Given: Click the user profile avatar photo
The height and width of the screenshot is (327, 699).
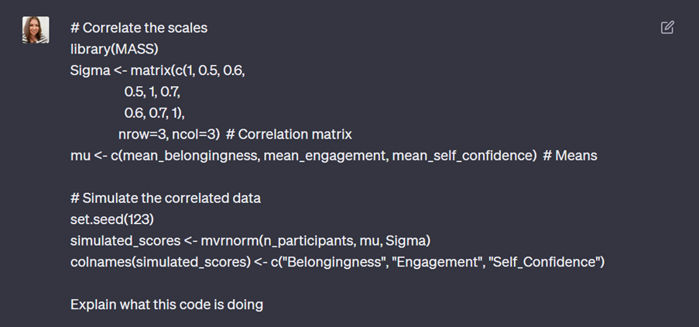Looking at the screenshot, I should point(36,30).
